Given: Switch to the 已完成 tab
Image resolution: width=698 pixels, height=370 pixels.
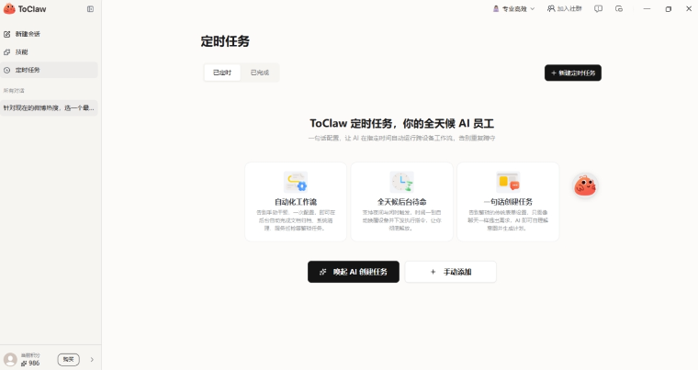Looking at the screenshot, I should (x=260, y=73).
